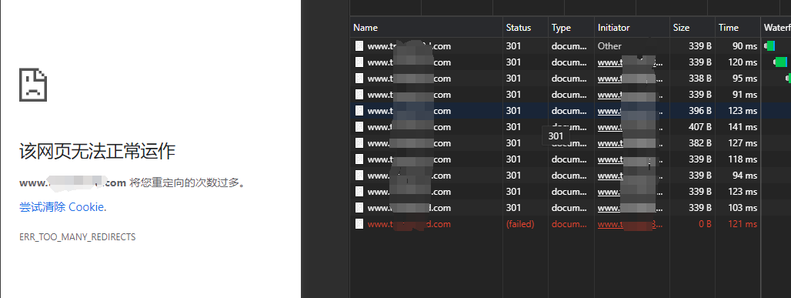Image resolution: width=791 pixels, height=298 pixels.
Task: Open the initiator link in the 91 ms row
Action: pos(630,95)
